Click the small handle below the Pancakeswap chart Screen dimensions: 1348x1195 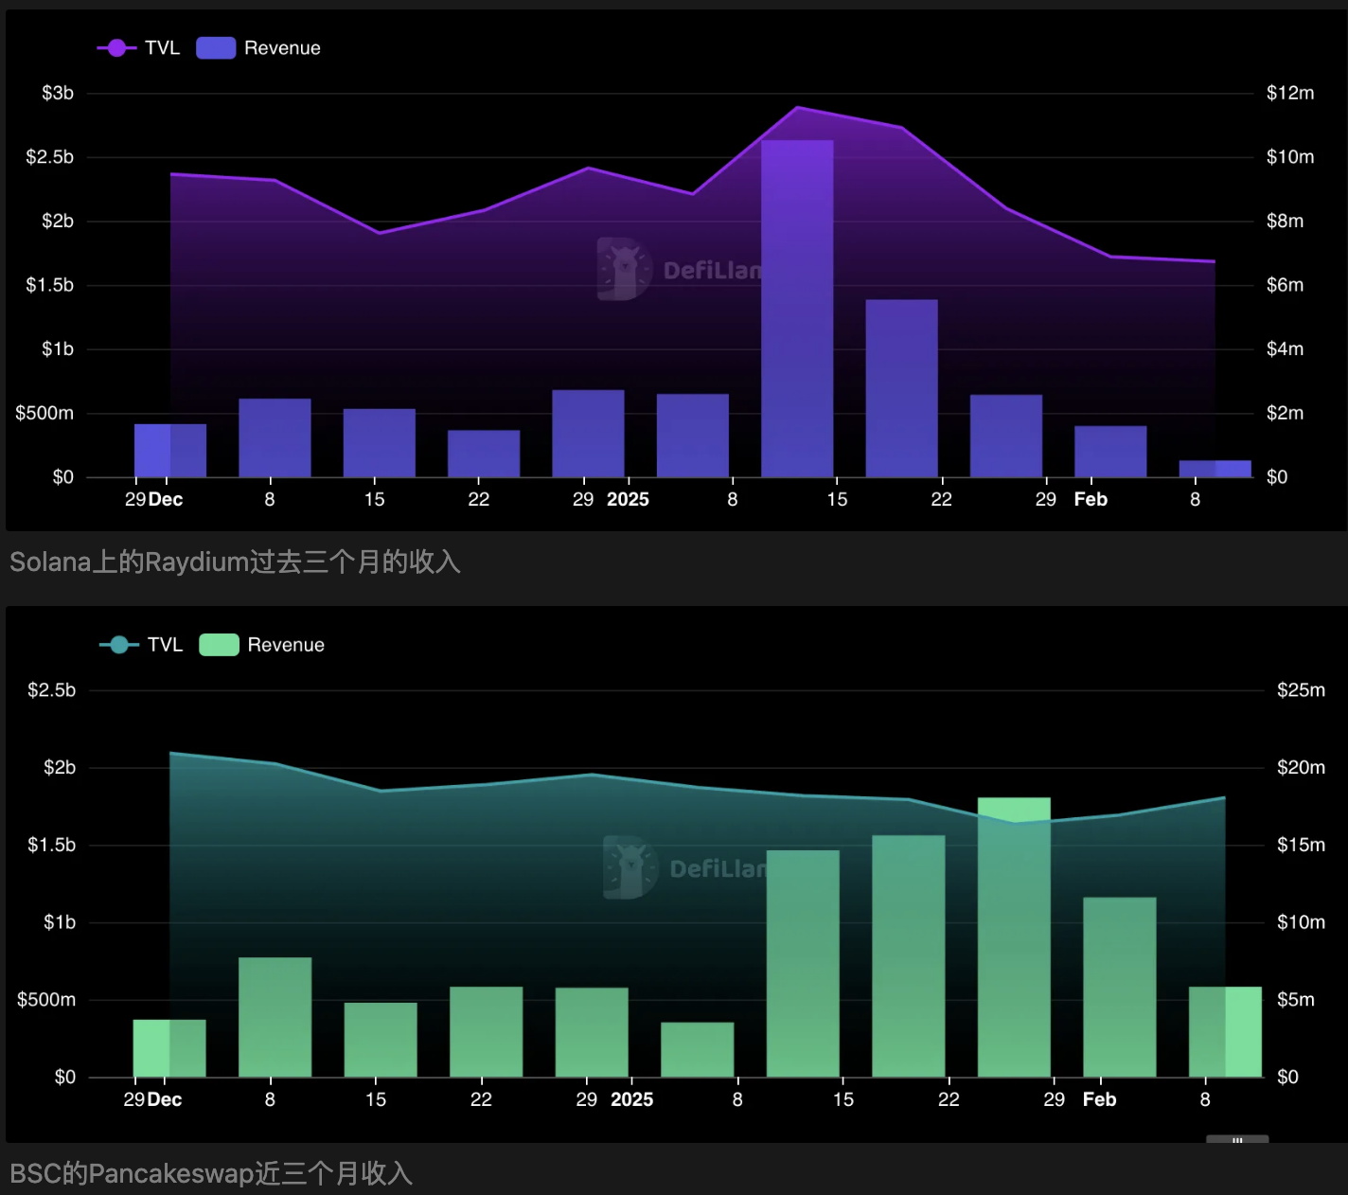[1236, 1140]
